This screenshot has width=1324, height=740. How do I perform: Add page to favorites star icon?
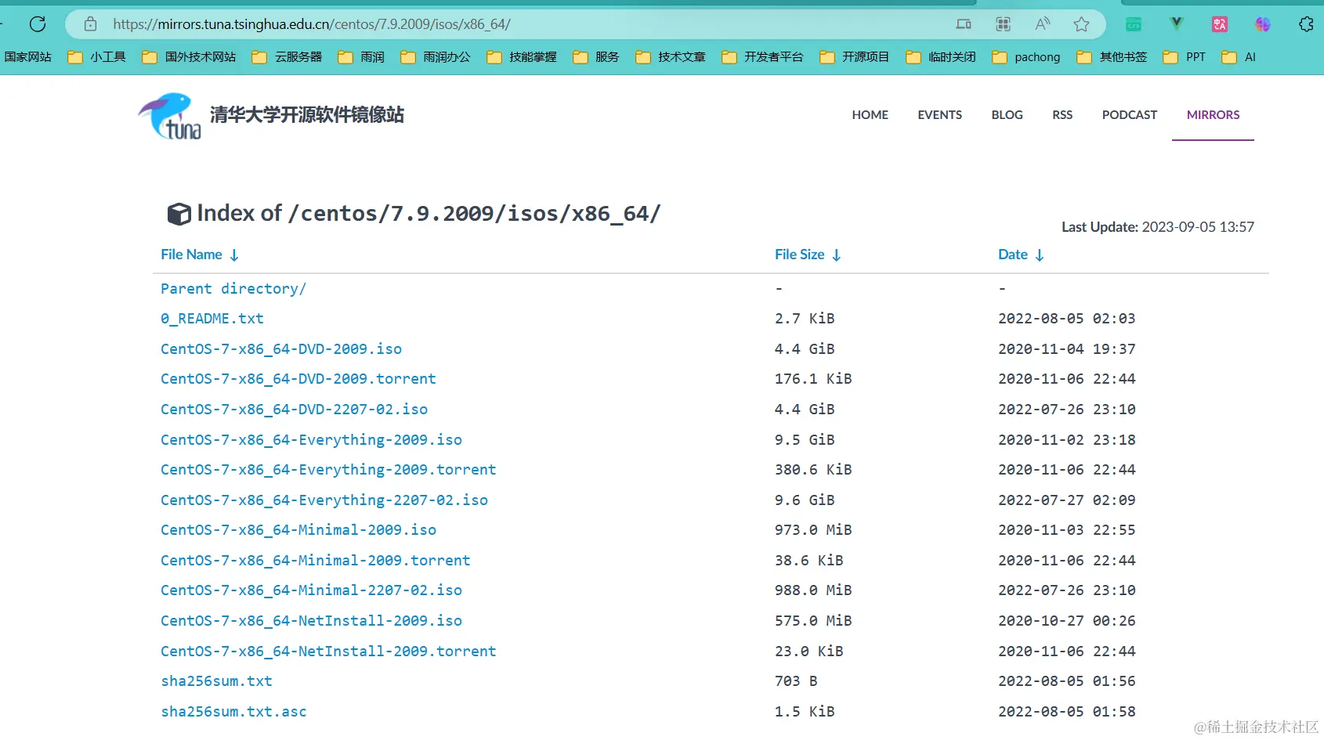coord(1082,24)
